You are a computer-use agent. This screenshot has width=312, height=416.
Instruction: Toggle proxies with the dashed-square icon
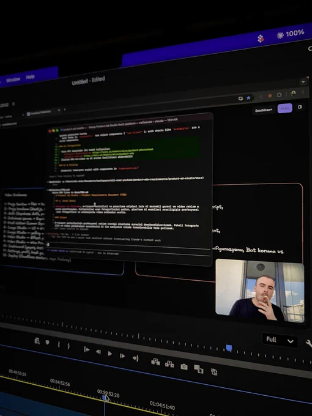(x=214, y=372)
